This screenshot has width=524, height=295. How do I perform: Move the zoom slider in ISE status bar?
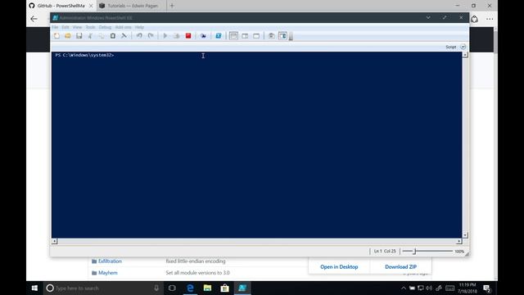pyautogui.click(x=414, y=251)
